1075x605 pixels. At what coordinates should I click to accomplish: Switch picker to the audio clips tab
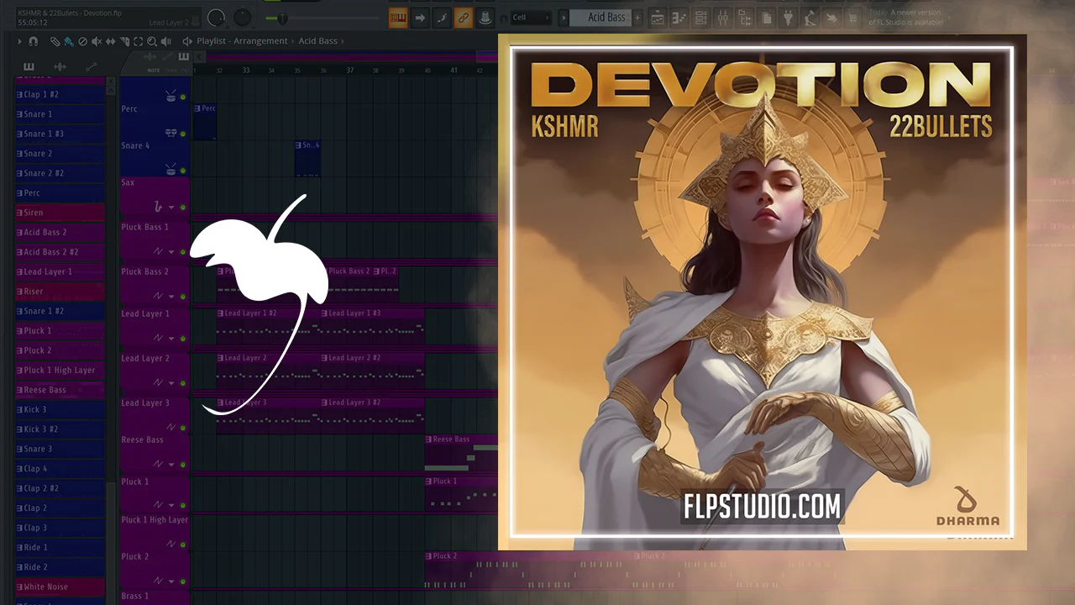[x=60, y=66]
